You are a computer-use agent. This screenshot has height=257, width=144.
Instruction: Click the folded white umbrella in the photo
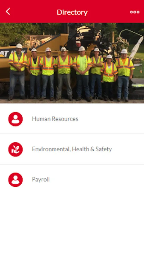(x=136, y=48)
